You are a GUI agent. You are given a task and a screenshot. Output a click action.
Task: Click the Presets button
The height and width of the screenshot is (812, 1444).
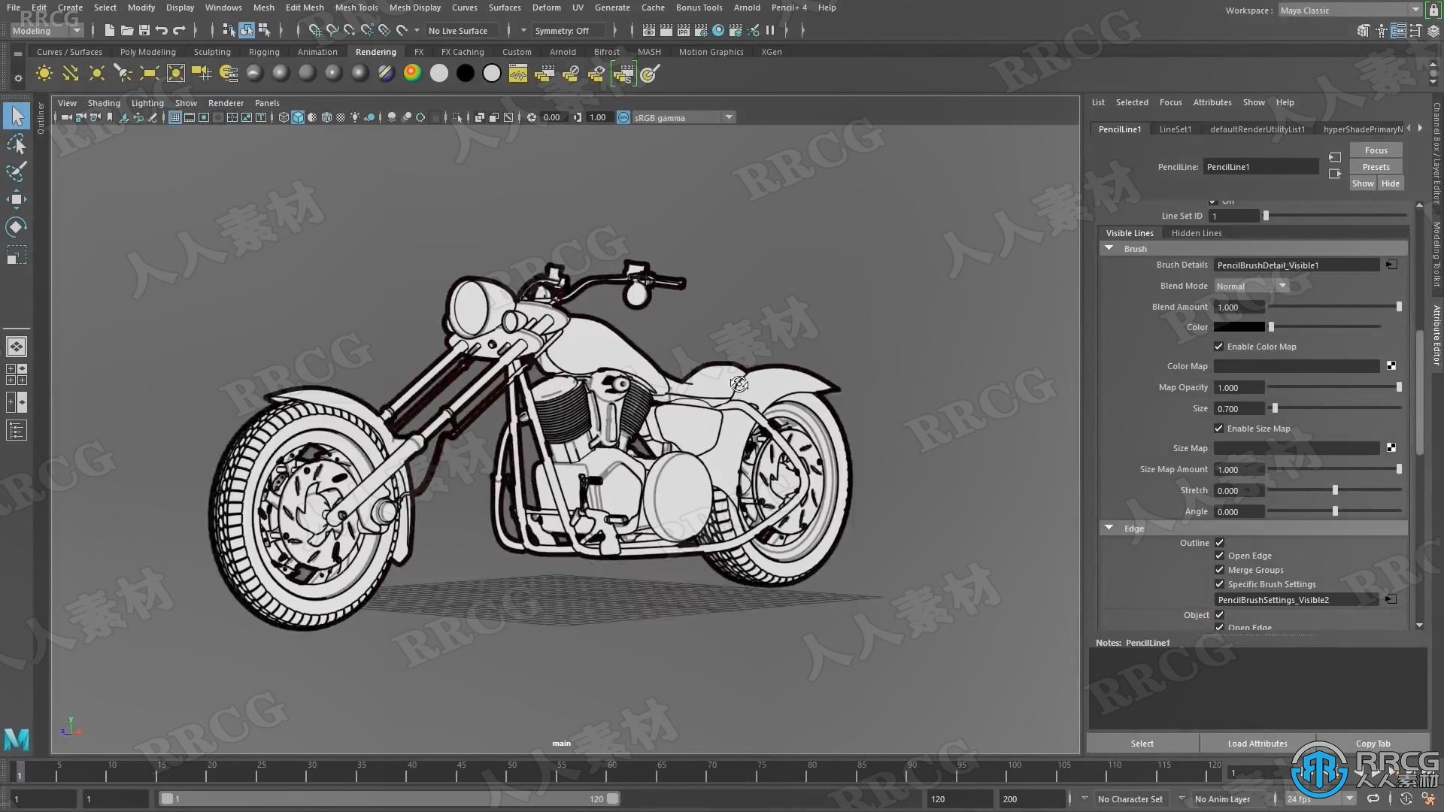(1376, 167)
